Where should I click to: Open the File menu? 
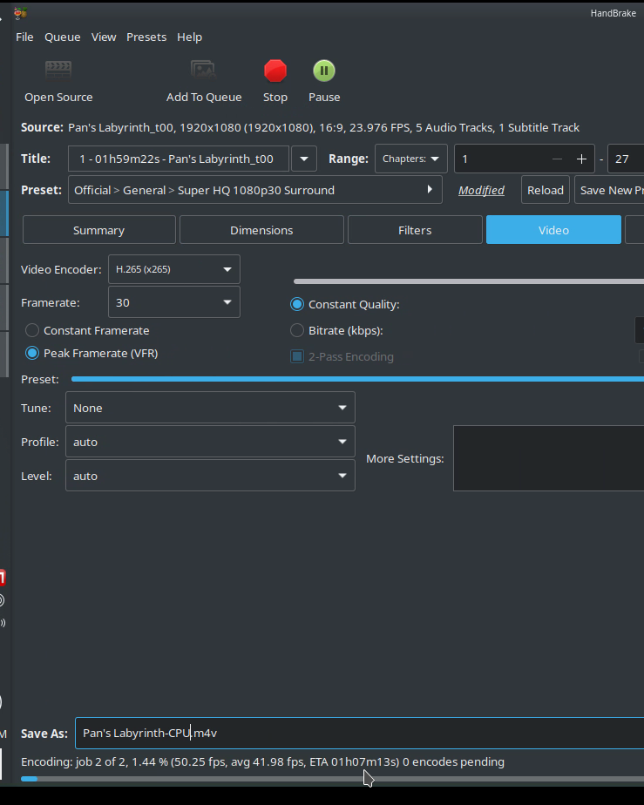[24, 37]
